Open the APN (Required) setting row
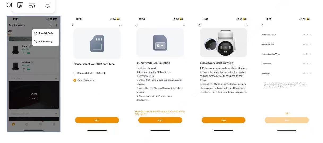The width and height of the screenshot is (323, 143). (286, 35)
